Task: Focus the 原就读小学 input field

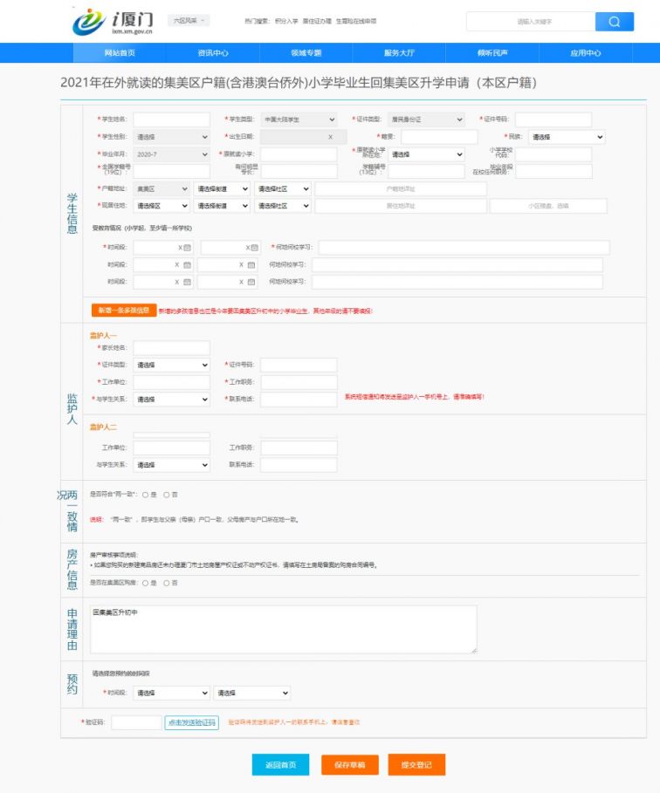Action: pos(299,154)
